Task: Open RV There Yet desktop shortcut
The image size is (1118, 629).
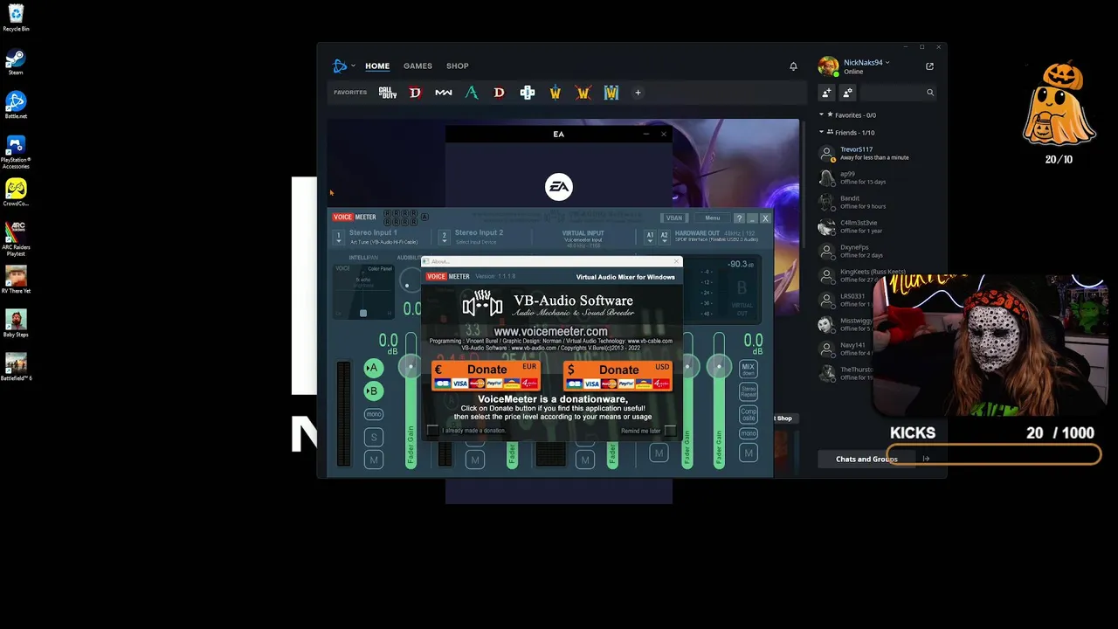Action: pyautogui.click(x=16, y=280)
